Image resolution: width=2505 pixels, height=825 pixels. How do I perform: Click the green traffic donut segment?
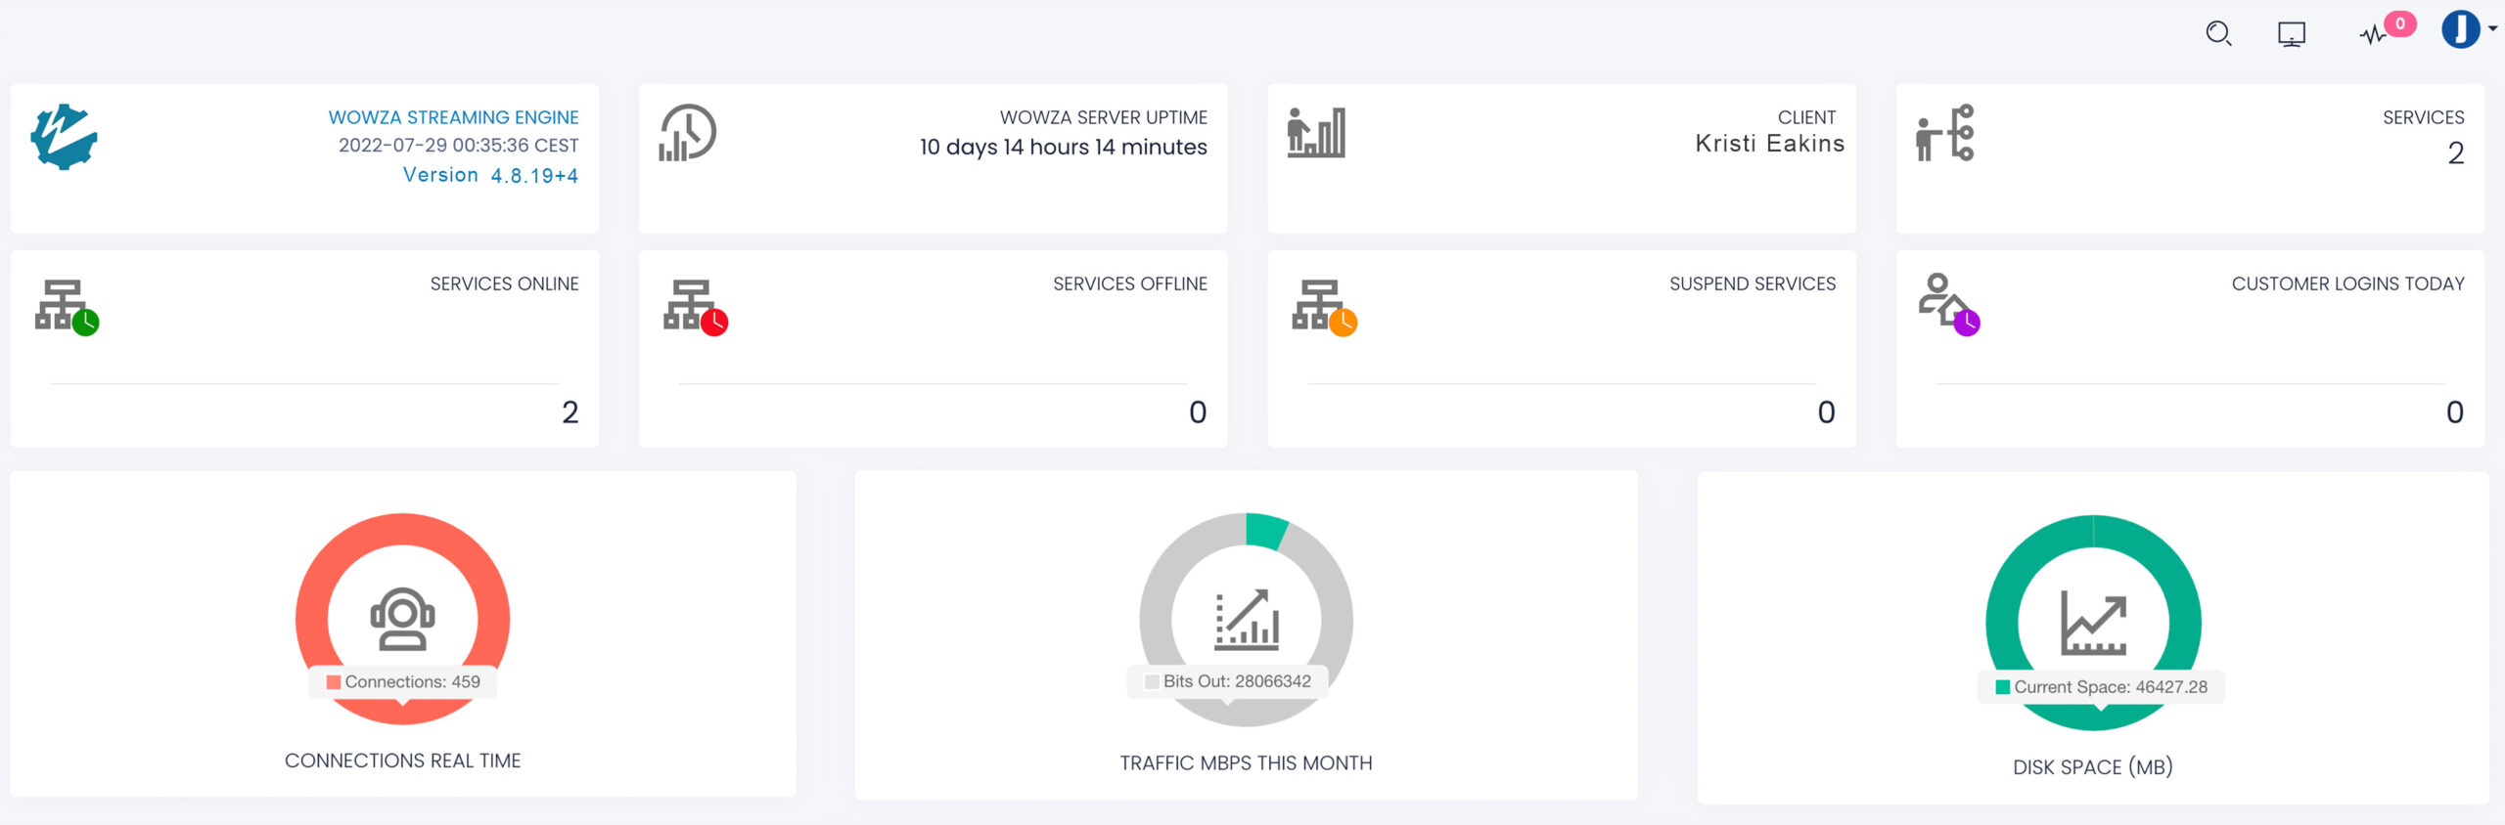point(1265,531)
